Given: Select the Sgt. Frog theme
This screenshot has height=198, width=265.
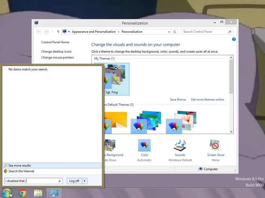Looking at the screenshot, I should point(116,79).
